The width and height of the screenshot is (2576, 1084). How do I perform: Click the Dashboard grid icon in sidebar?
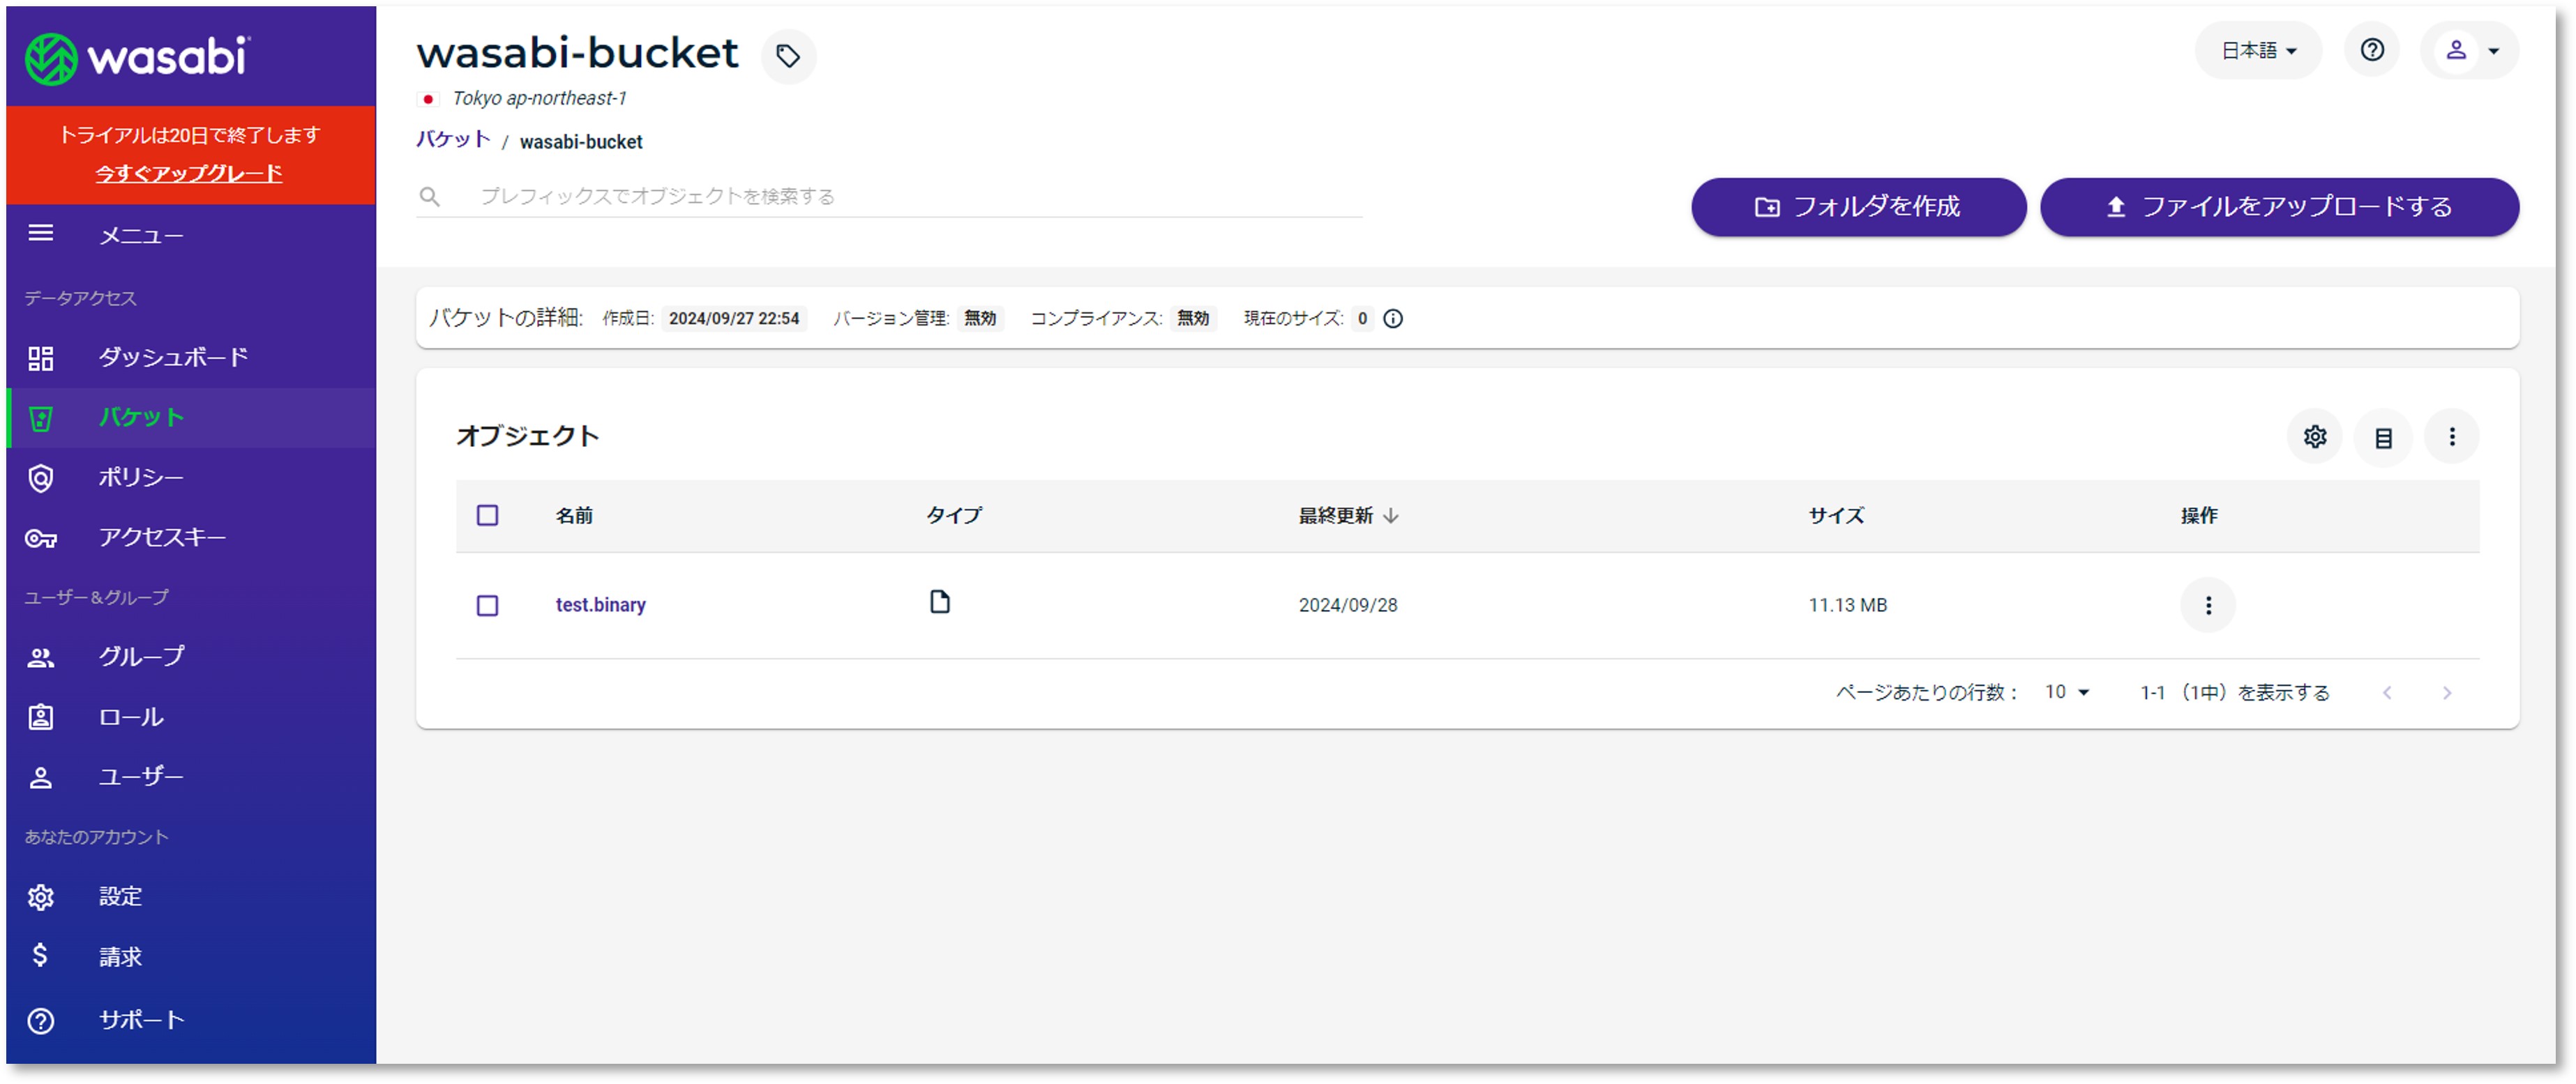tap(41, 358)
